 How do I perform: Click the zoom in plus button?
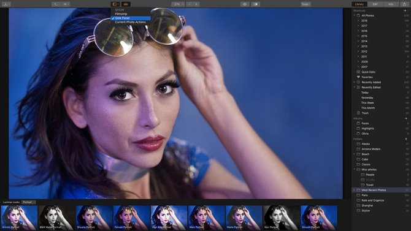pyautogui.click(x=196, y=4)
